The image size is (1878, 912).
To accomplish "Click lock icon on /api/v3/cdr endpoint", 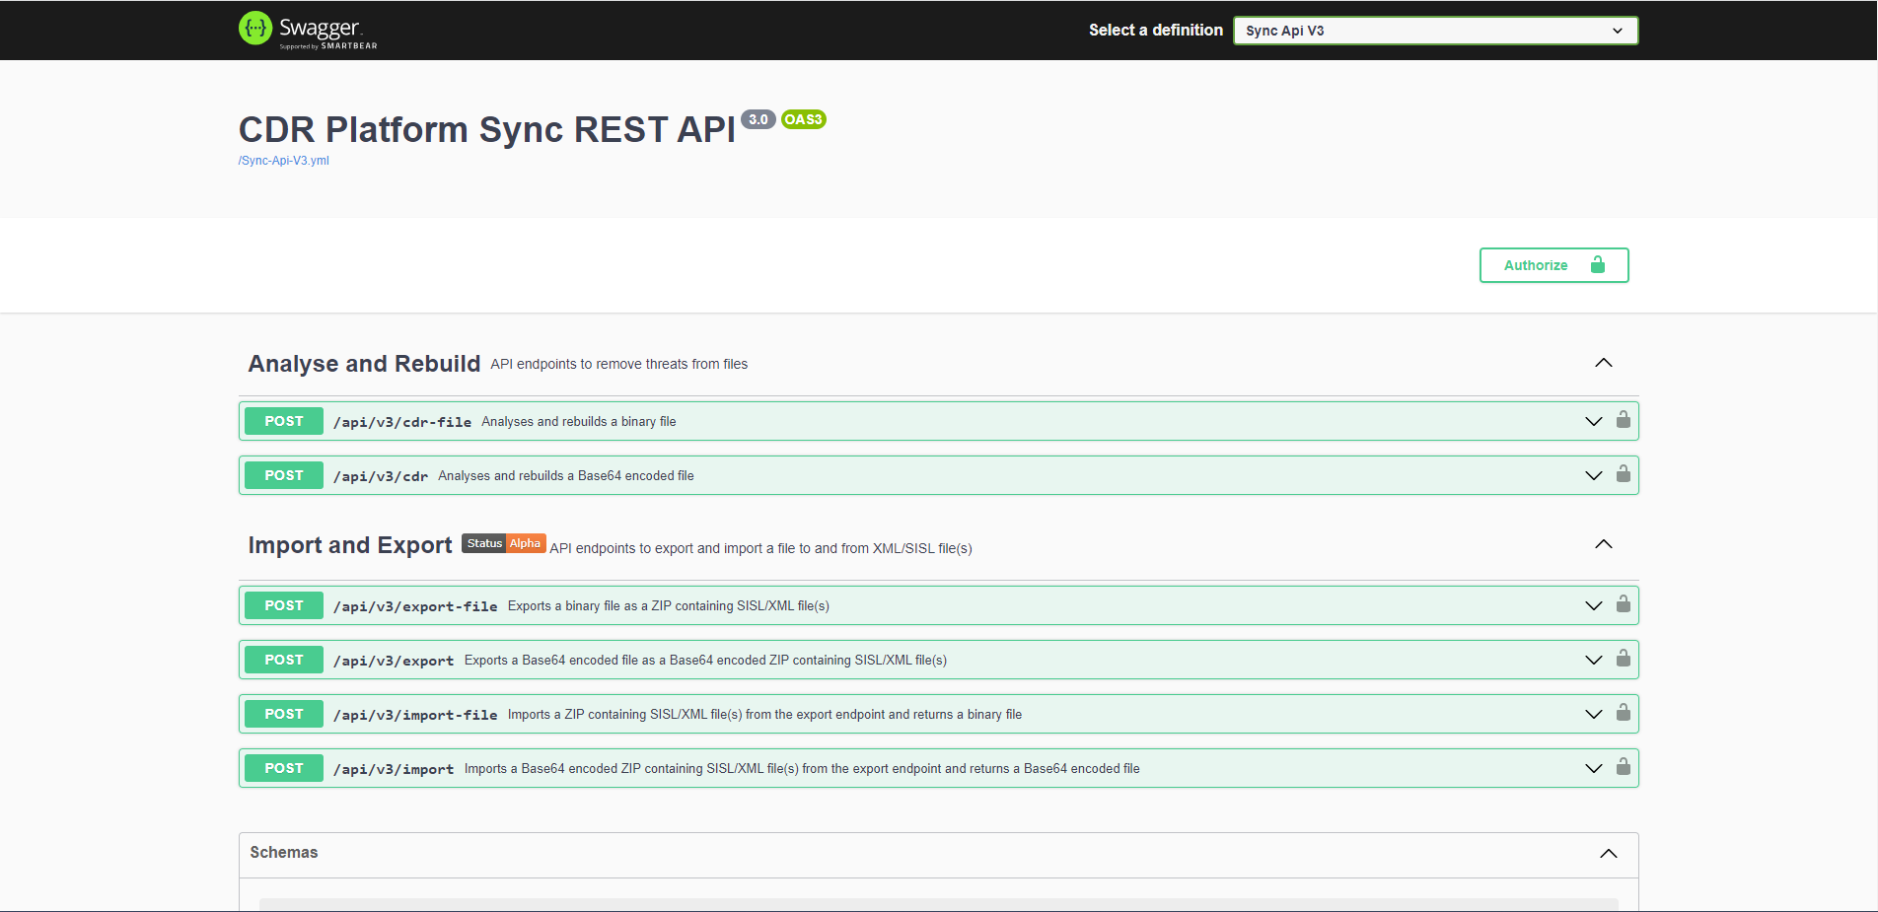I will click(1623, 474).
